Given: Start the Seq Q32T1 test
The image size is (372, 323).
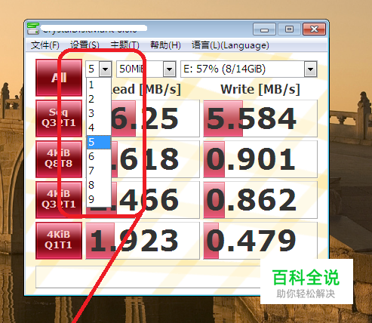Looking at the screenshot, I should click(59, 118).
